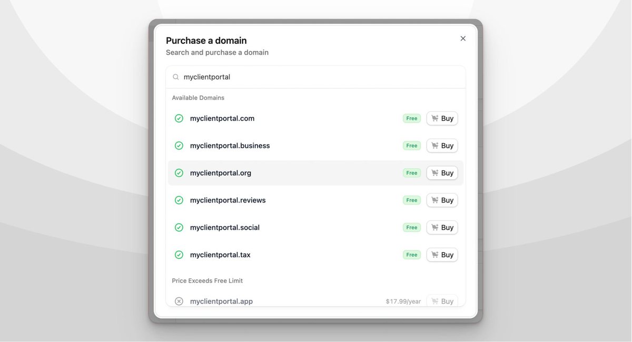Click green check icon beside myclientportal.tax
632x342 pixels.
click(x=179, y=255)
